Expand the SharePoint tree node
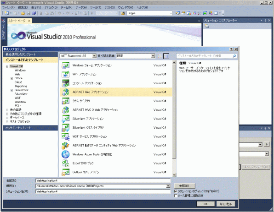 [11, 90]
